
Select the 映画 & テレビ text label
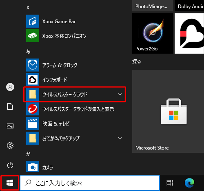(x=56, y=124)
